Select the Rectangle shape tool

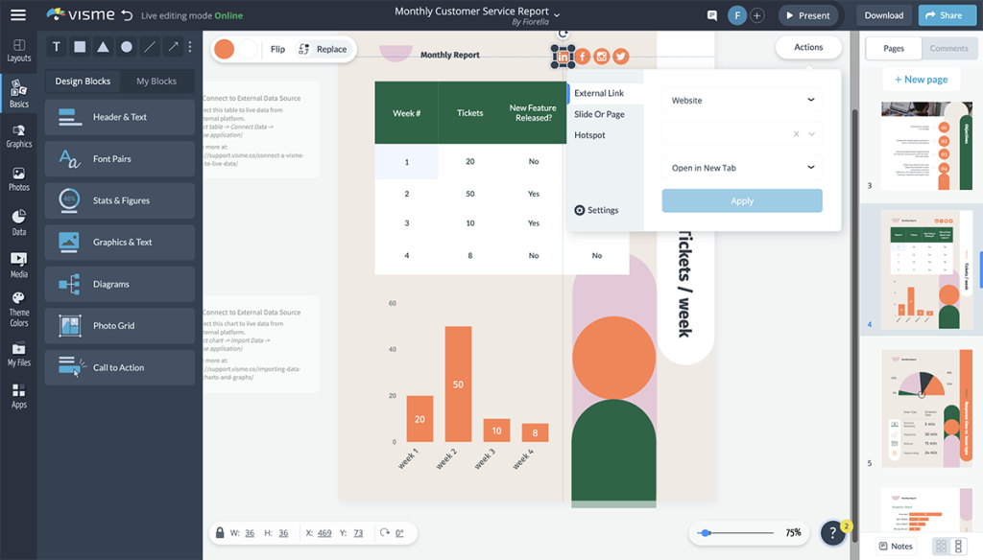[79, 46]
